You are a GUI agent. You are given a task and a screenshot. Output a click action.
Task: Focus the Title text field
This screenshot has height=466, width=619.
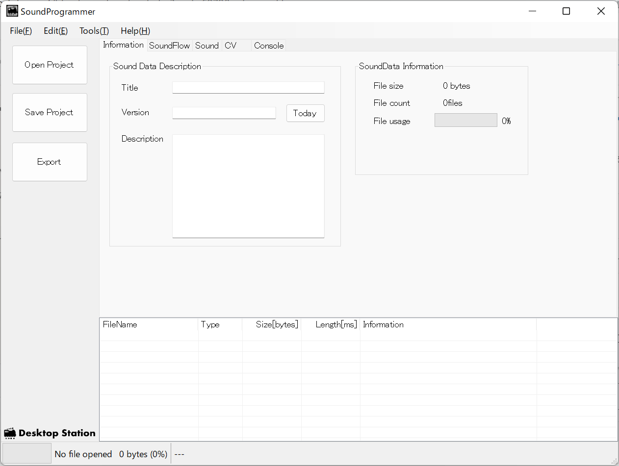click(248, 87)
